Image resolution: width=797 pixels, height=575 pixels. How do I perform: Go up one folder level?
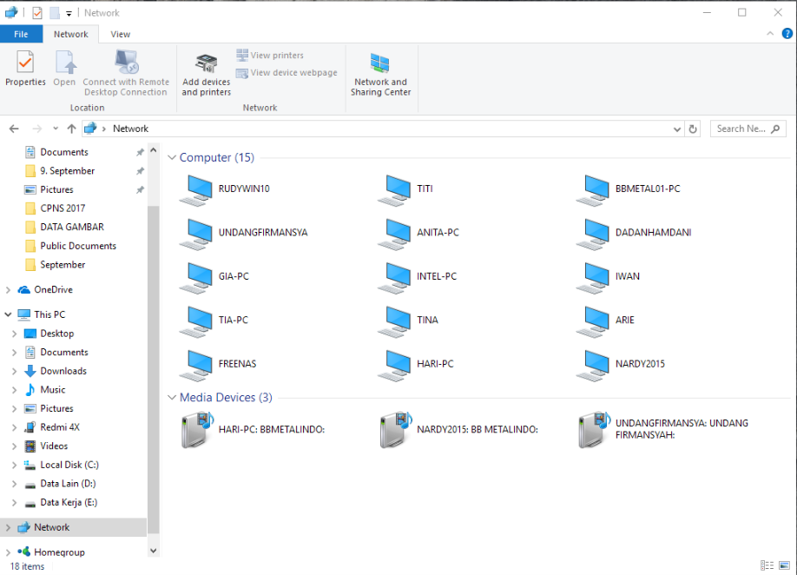tap(72, 129)
